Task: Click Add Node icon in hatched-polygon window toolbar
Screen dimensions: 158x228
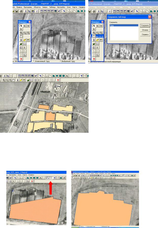Action: pyautogui.click(x=51, y=178)
